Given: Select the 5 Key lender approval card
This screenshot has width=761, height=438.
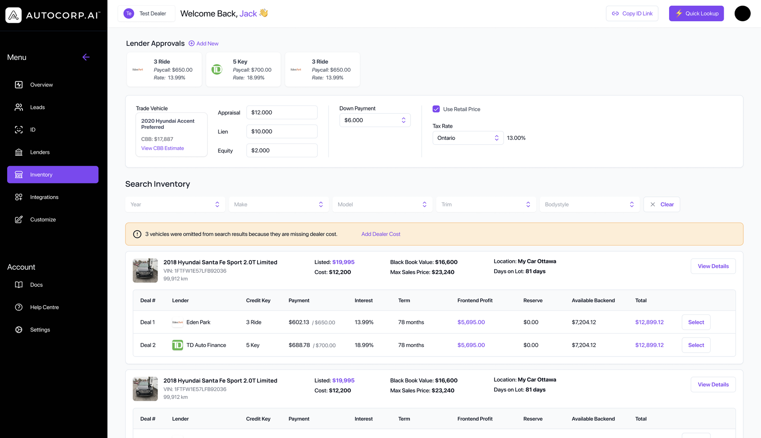Looking at the screenshot, I should coord(243,69).
